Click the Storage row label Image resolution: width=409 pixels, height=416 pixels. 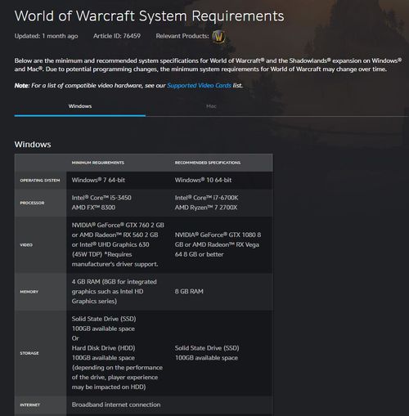click(x=29, y=353)
